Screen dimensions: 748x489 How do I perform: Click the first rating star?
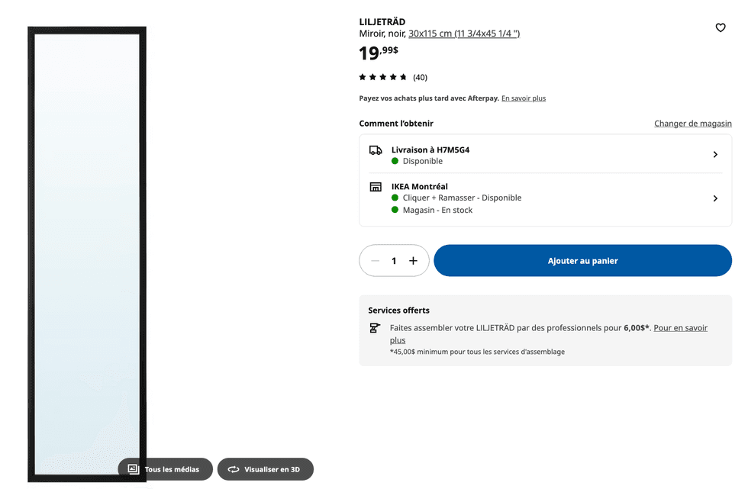(362, 77)
